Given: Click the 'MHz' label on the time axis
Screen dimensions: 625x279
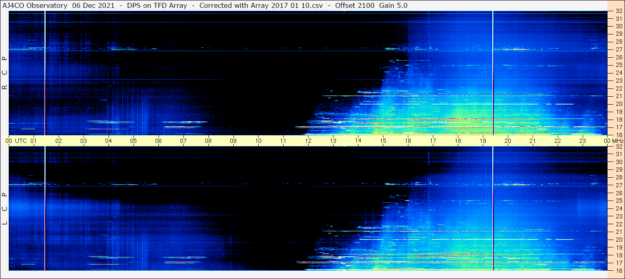Looking at the screenshot, I should pos(617,141).
